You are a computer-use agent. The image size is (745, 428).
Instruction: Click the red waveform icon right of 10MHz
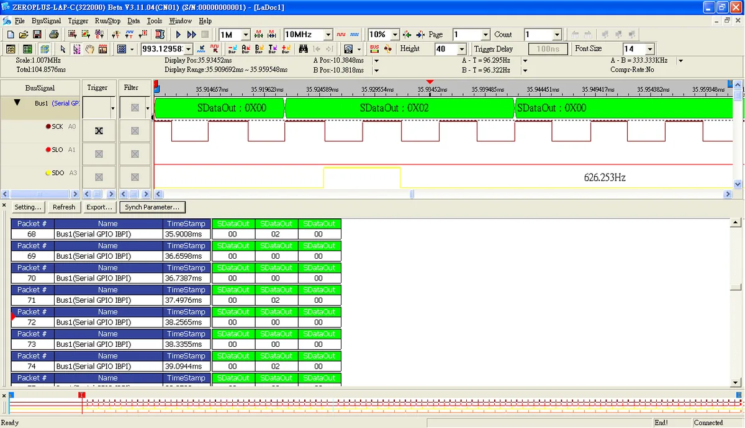pyautogui.click(x=341, y=35)
